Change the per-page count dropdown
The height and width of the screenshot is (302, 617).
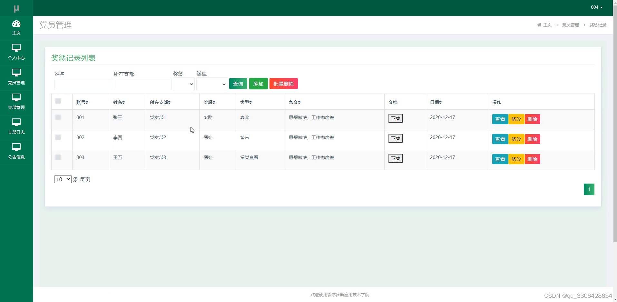coord(63,179)
